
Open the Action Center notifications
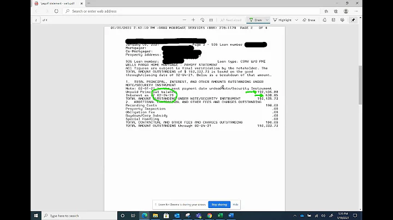point(355,216)
